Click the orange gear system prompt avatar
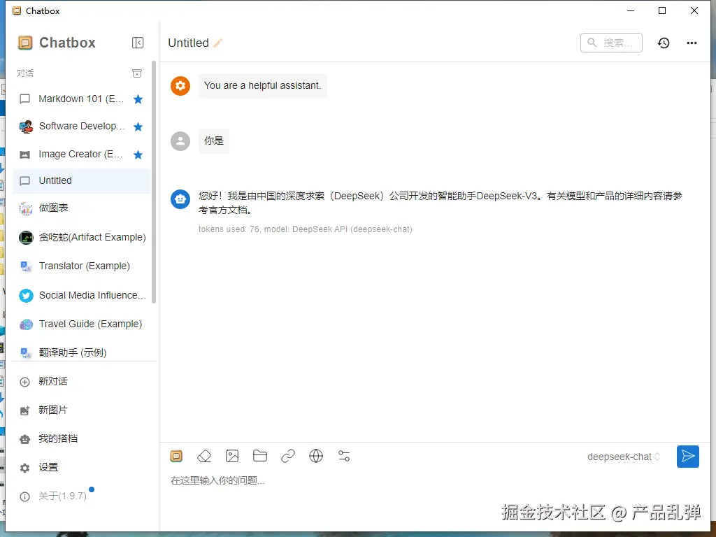The width and height of the screenshot is (716, 537). tap(180, 86)
